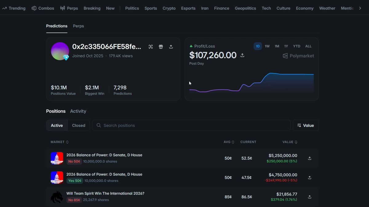The height and width of the screenshot is (207, 369).
Task: Open the Team Spirit market logo
Action: coord(57,197)
